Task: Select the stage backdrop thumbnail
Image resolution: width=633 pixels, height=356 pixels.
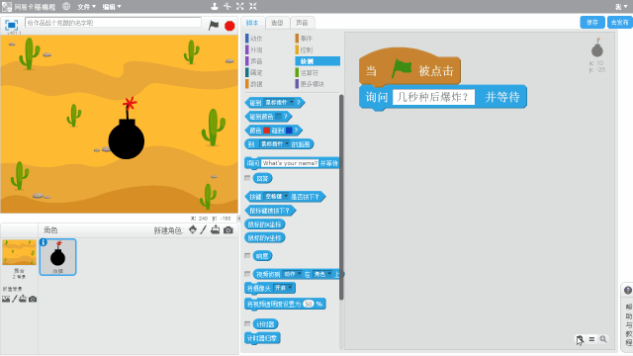Action: 19,252
